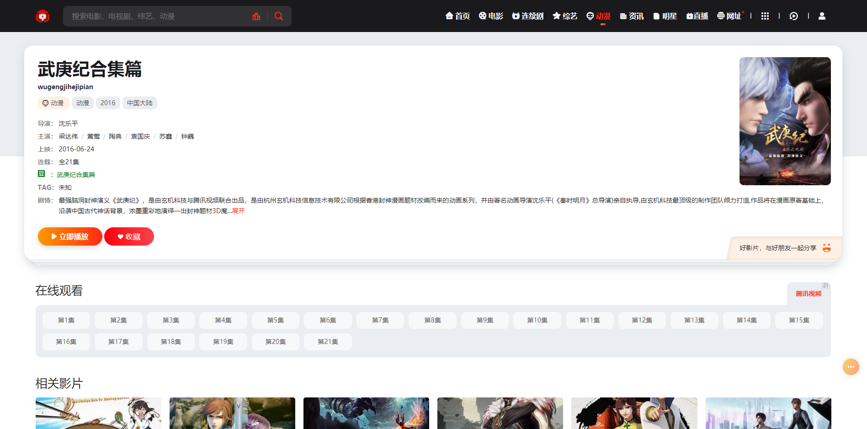Open the 网址 menu
This screenshot has width=867, height=429.
[729, 16]
